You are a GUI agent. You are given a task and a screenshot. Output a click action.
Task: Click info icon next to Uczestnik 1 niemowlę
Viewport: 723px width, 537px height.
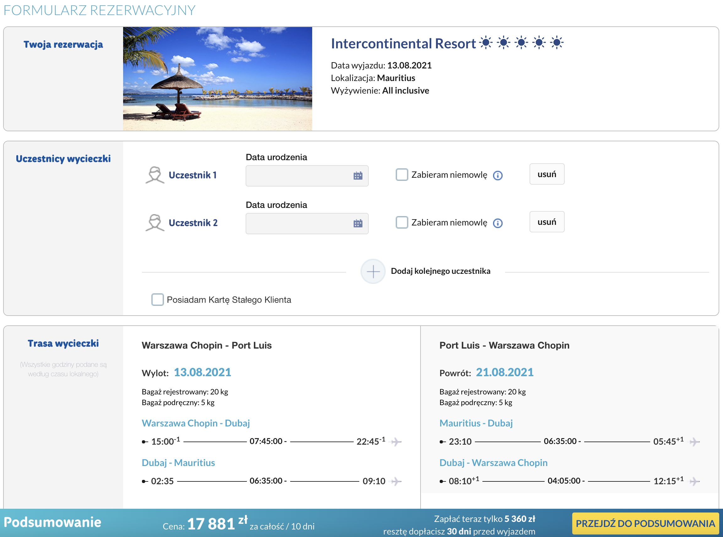coord(497,176)
